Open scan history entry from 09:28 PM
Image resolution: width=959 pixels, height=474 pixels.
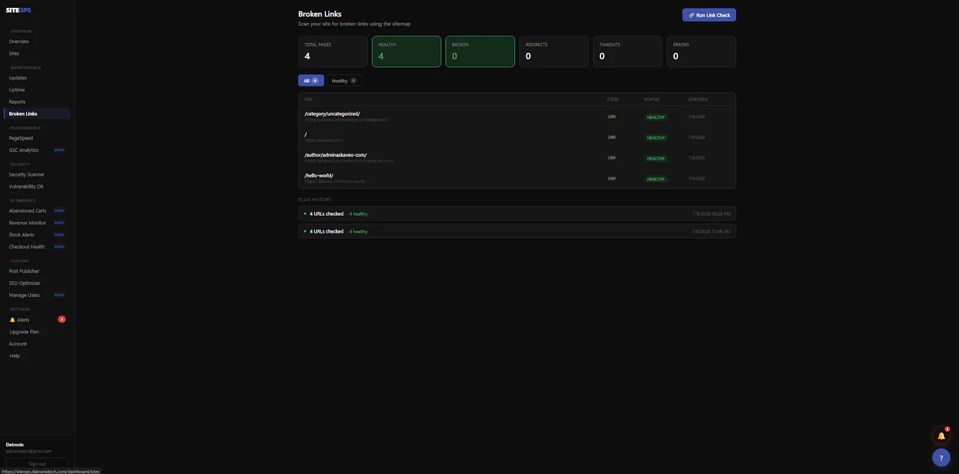pos(517,214)
